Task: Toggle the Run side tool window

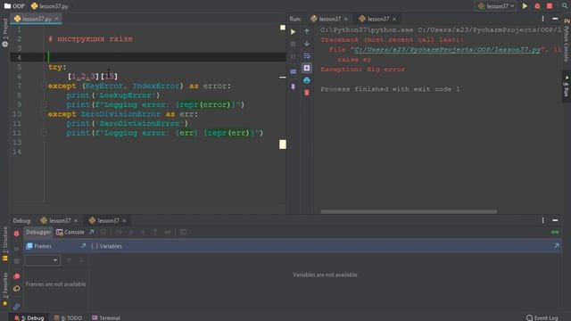Action: click(x=567, y=86)
